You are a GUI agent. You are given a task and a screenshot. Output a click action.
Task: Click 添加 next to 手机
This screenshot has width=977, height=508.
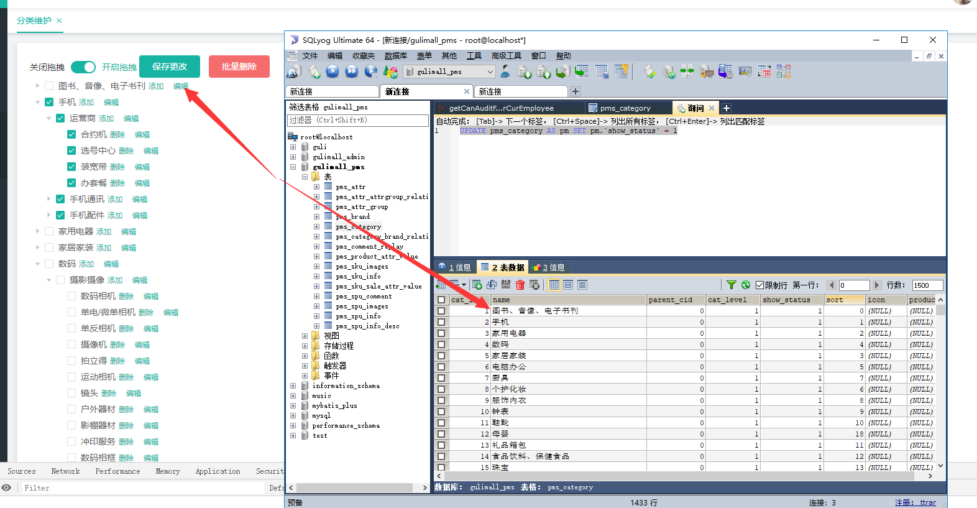pyautogui.click(x=86, y=103)
